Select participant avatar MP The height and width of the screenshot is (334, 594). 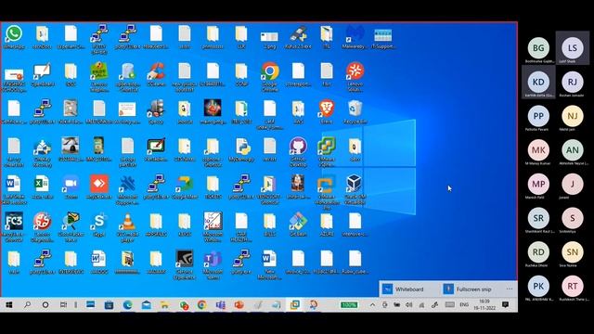538,184
